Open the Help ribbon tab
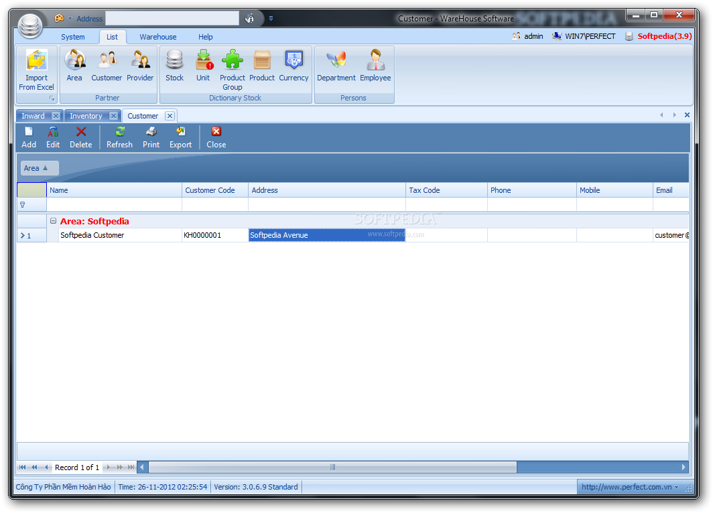The width and height of the screenshot is (713, 513). point(206,37)
